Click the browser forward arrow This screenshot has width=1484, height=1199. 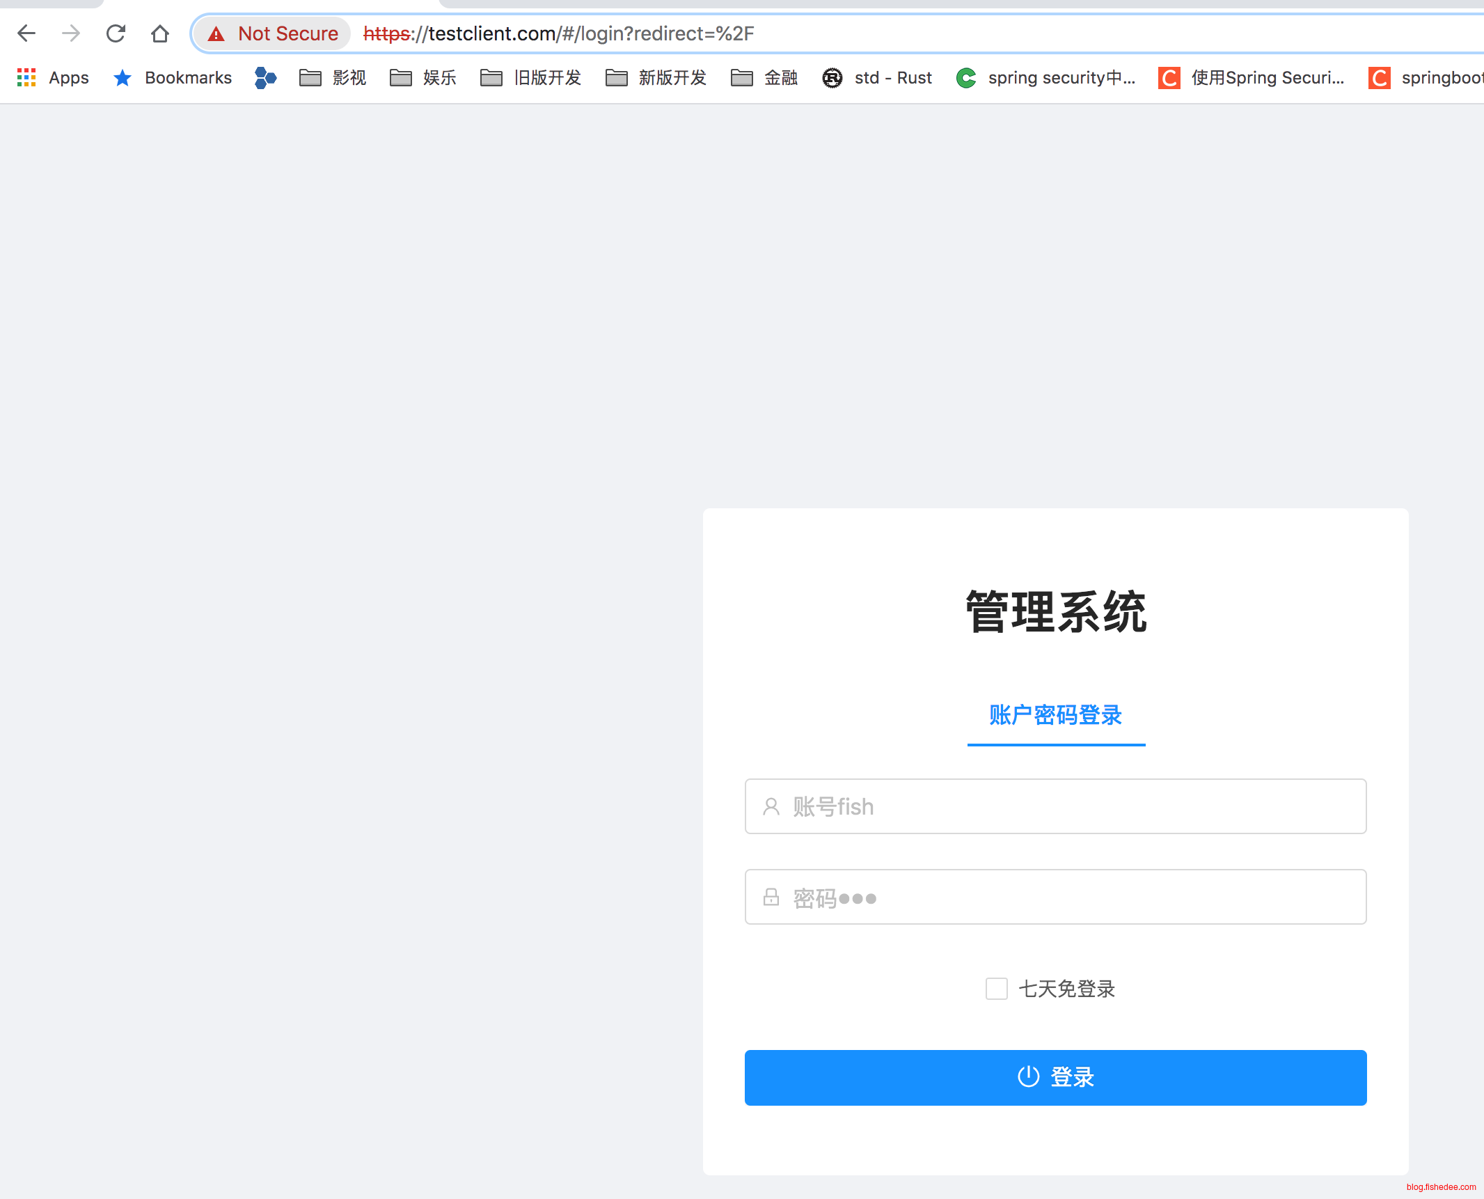[71, 33]
